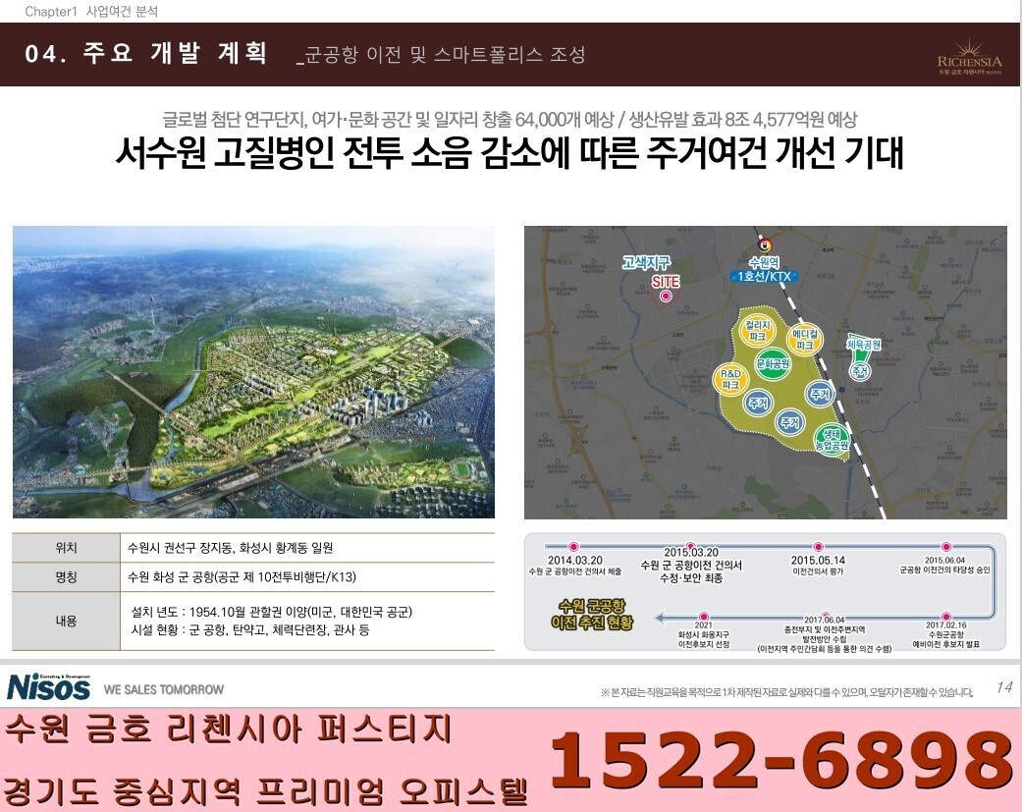
Task: Select the 컬리지 파크 circle on the map
Action: [757, 331]
